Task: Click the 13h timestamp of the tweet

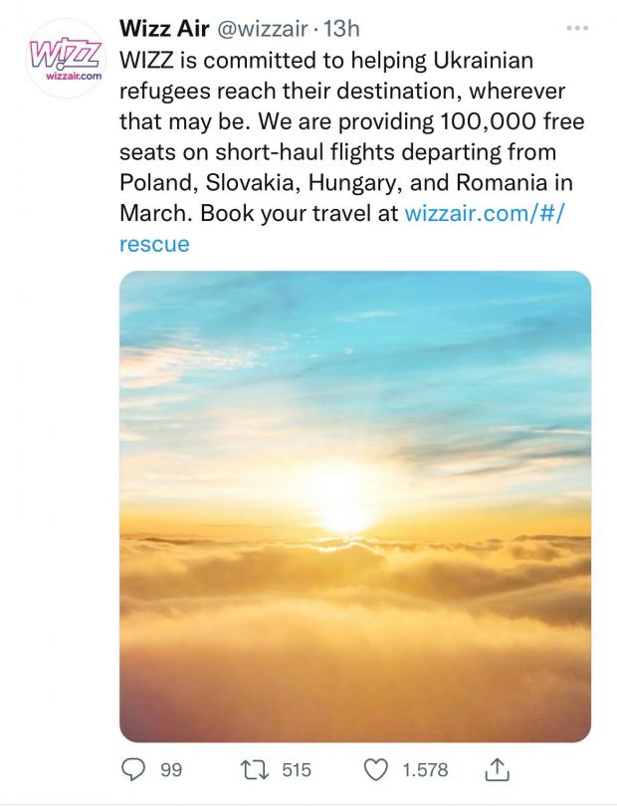Action: coord(345,29)
